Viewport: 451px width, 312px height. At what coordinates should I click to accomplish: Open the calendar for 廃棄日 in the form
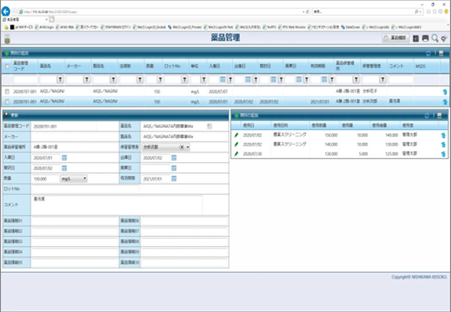pyautogui.click(x=174, y=168)
